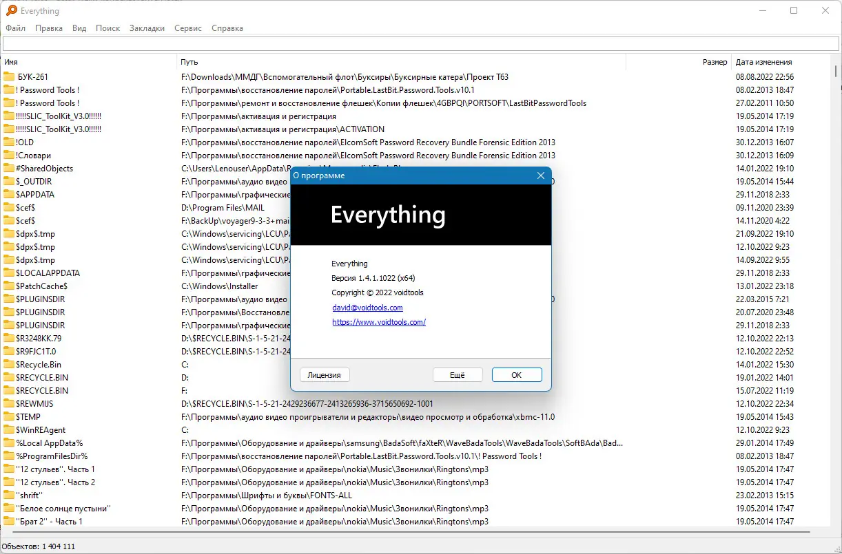Click the Everything magnifier app icon in title bar

[11, 10]
